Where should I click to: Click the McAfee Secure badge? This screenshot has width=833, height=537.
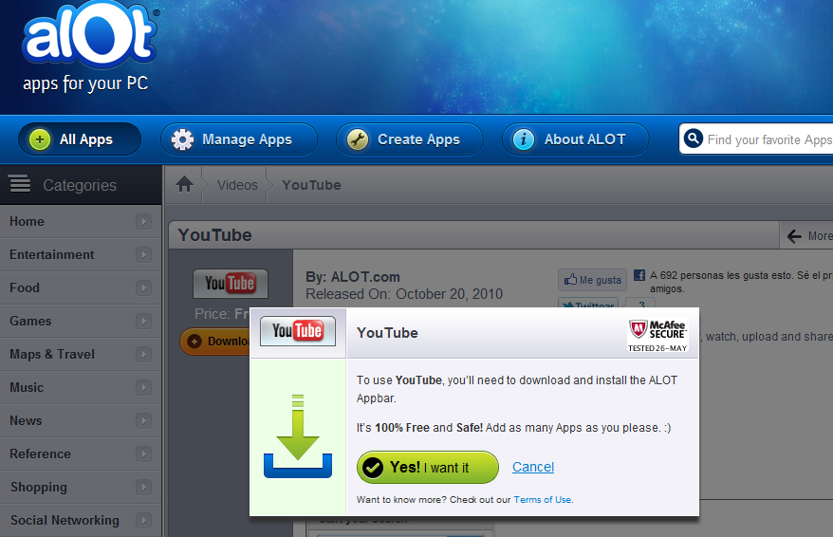point(657,335)
